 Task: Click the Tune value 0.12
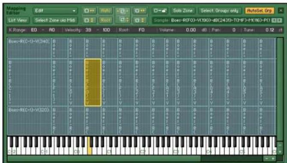pyautogui.click(x=270, y=30)
